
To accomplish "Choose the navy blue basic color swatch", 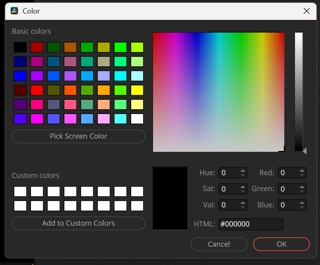I will click(x=20, y=62).
